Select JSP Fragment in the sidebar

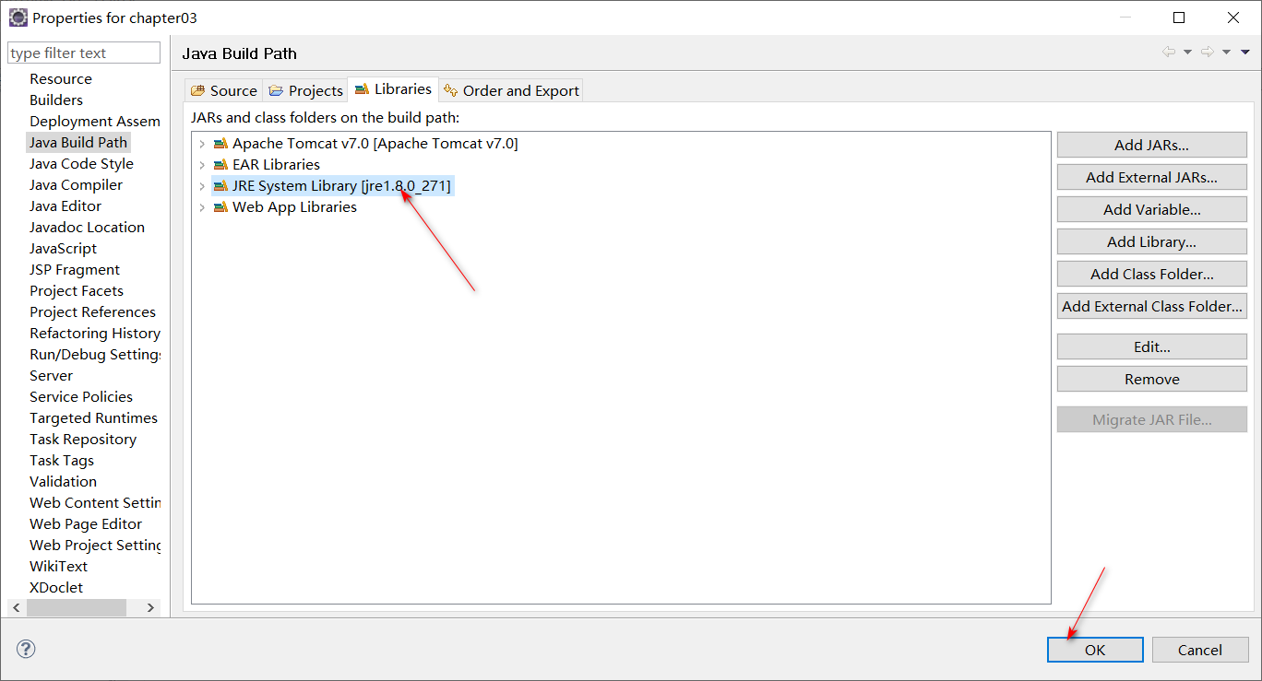point(75,270)
